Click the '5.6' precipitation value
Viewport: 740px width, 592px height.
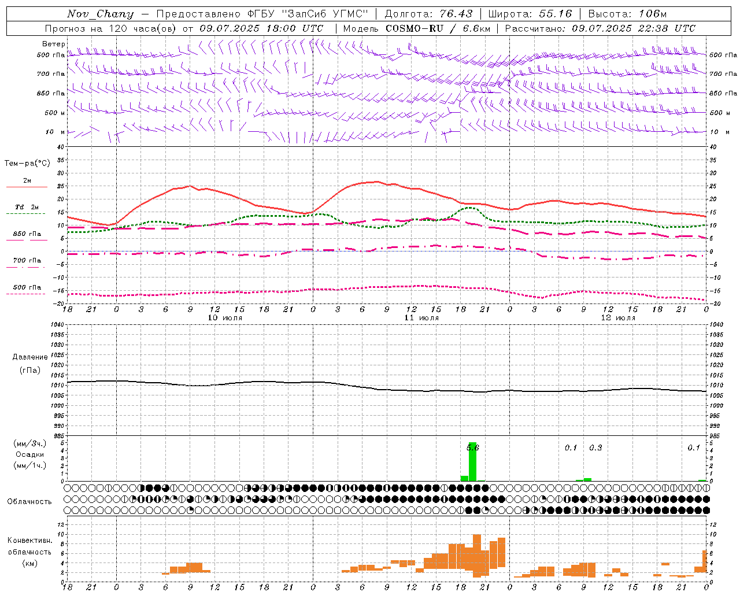[x=472, y=447]
